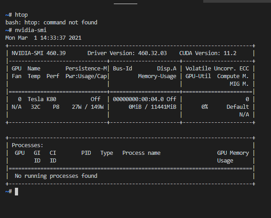This screenshot has width=271, height=218.
Task: Click the 'Persistence-M' column header
Action: [86, 69]
